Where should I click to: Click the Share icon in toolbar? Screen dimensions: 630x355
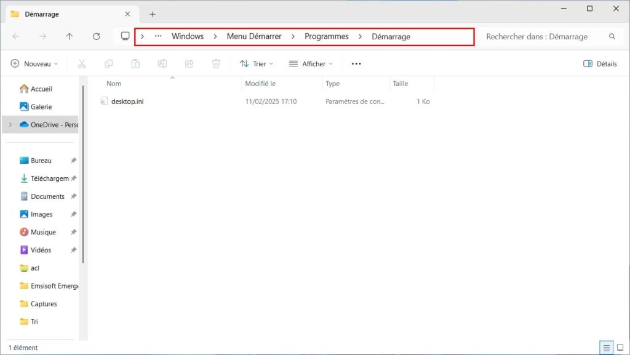(189, 63)
